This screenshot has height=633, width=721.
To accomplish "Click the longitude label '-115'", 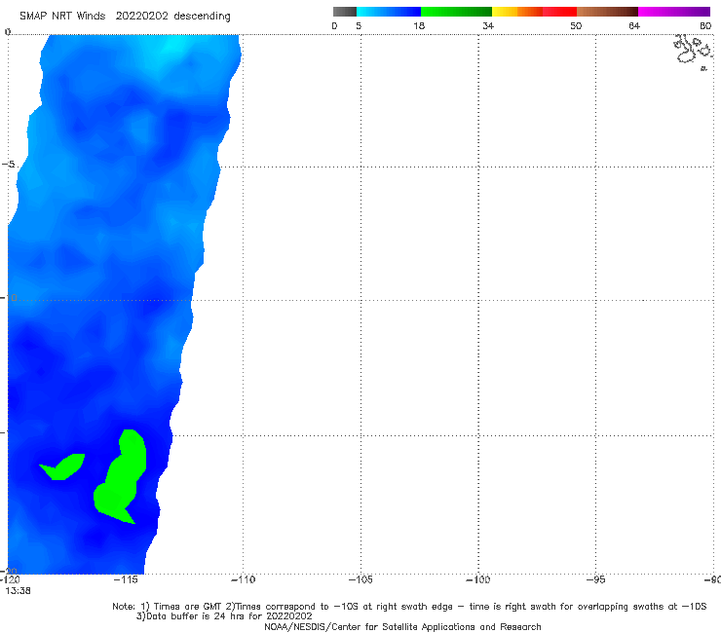I will pyautogui.click(x=126, y=579).
